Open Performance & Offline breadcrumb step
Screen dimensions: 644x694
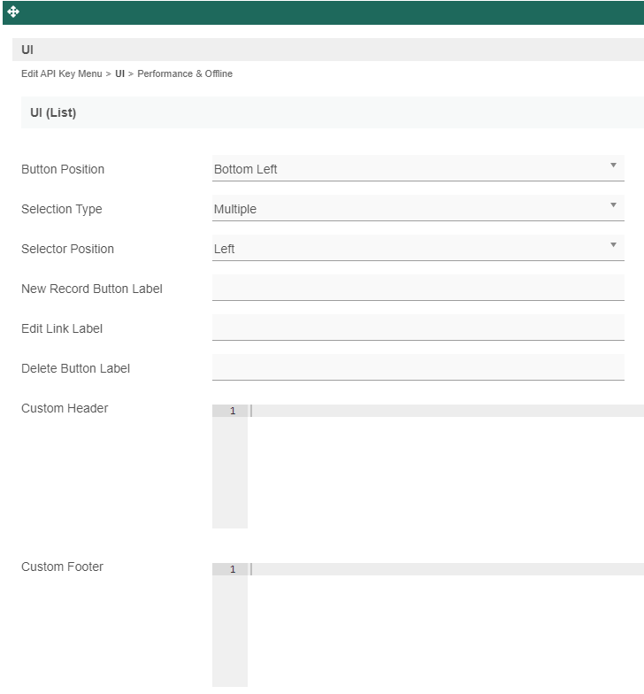coord(185,73)
